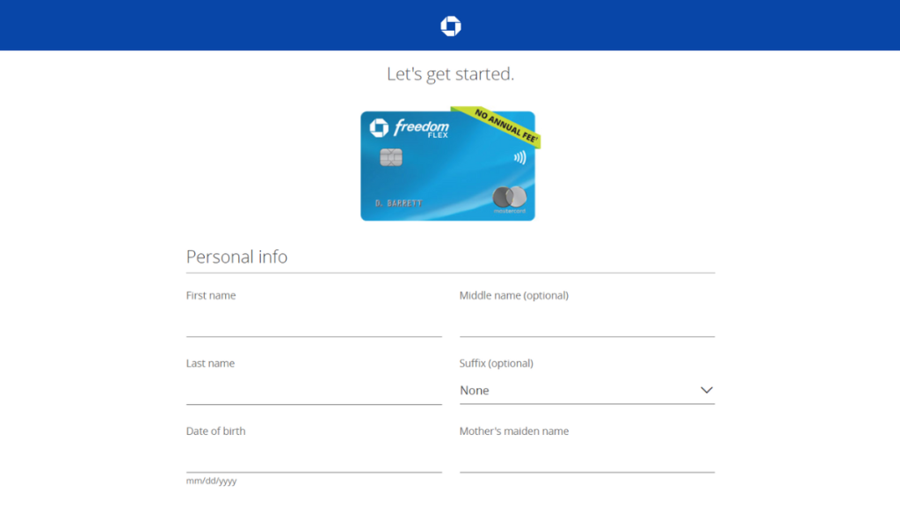Click the contactless payment waves icon

tap(520, 157)
